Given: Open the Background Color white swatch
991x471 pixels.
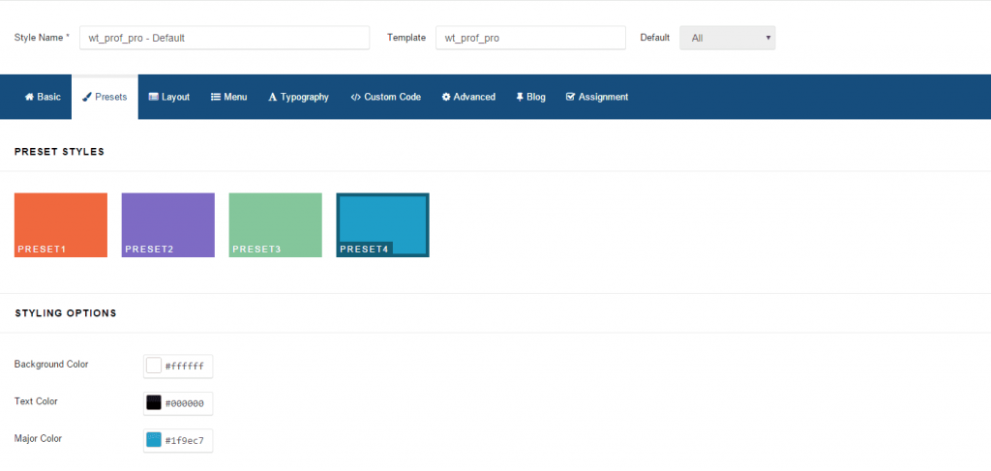Looking at the screenshot, I should click(x=154, y=366).
